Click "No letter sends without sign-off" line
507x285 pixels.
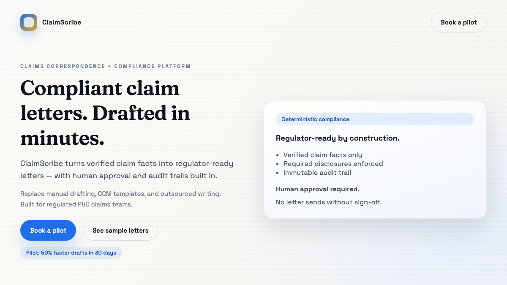click(x=328, y=202)
